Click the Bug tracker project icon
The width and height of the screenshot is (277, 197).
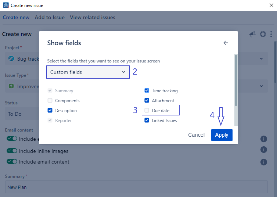click(11, 59)
